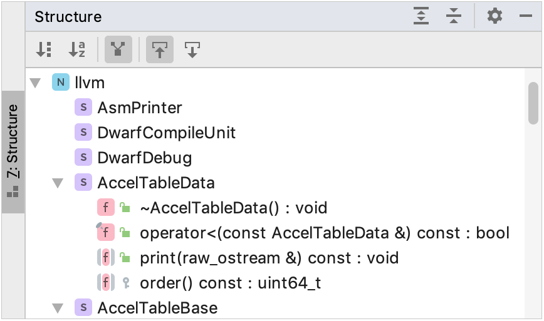Enable Autoscroll from Source
Image resolution: width=544 pixels, height=321 pixels.
[192, 49]
